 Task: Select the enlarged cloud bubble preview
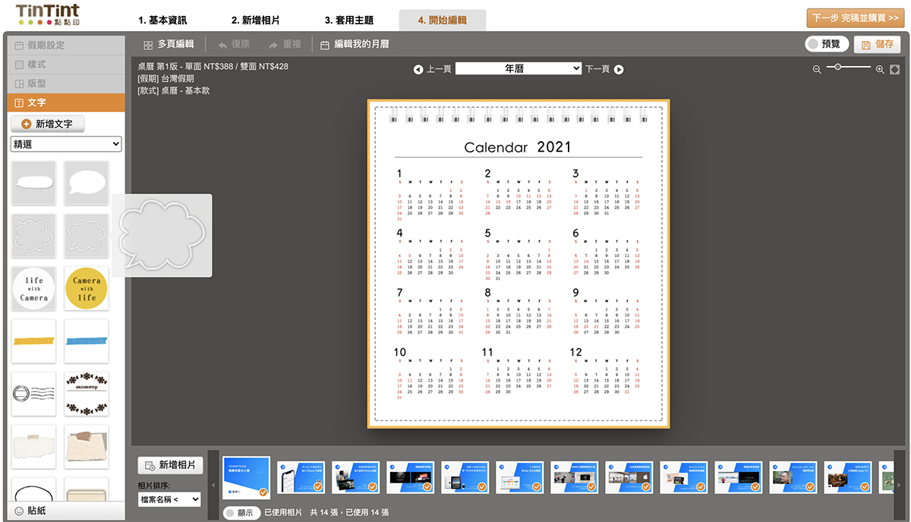(162, 235)
